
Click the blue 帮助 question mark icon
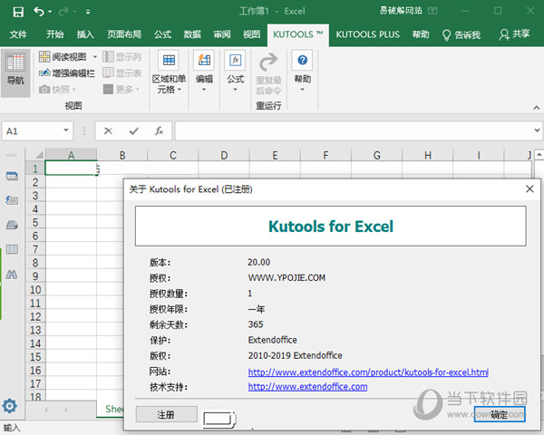click(302, 62)
